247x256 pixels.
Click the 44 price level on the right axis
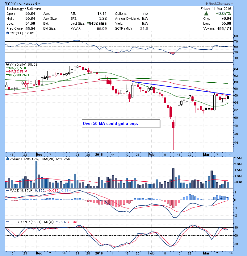(x=236, y=142)
